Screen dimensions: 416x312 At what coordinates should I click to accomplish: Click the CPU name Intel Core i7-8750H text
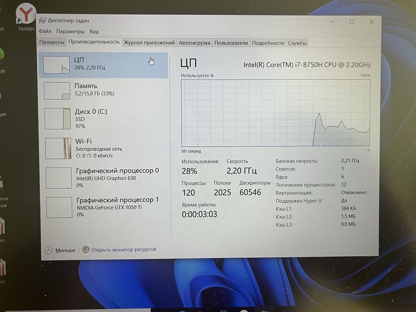[x=307, y=65]
